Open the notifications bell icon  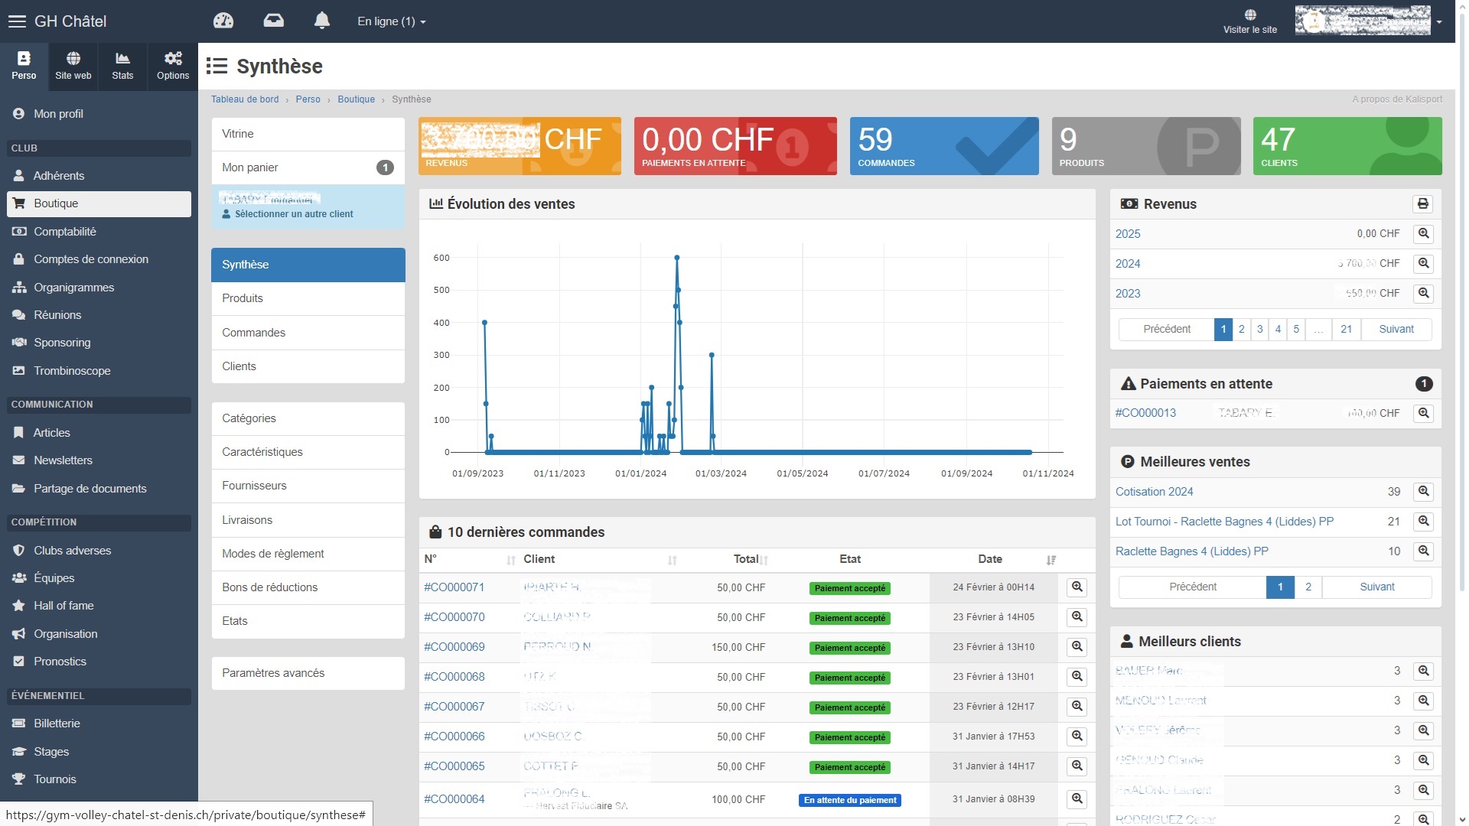(x=322, y=21)
